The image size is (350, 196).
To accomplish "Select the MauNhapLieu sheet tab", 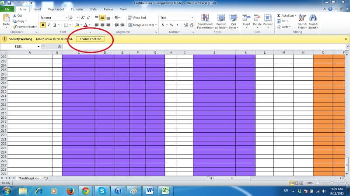I will pyautogui.click(x=30, y=178).
